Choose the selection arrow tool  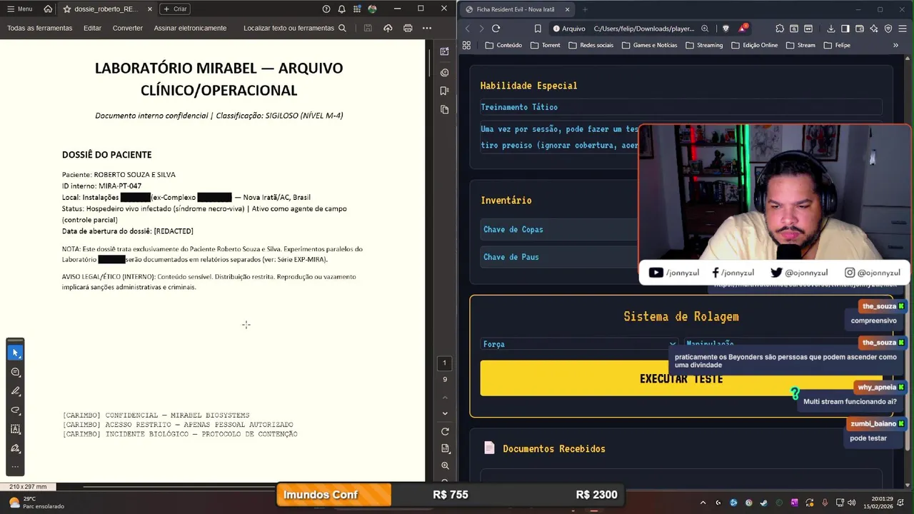15,353
